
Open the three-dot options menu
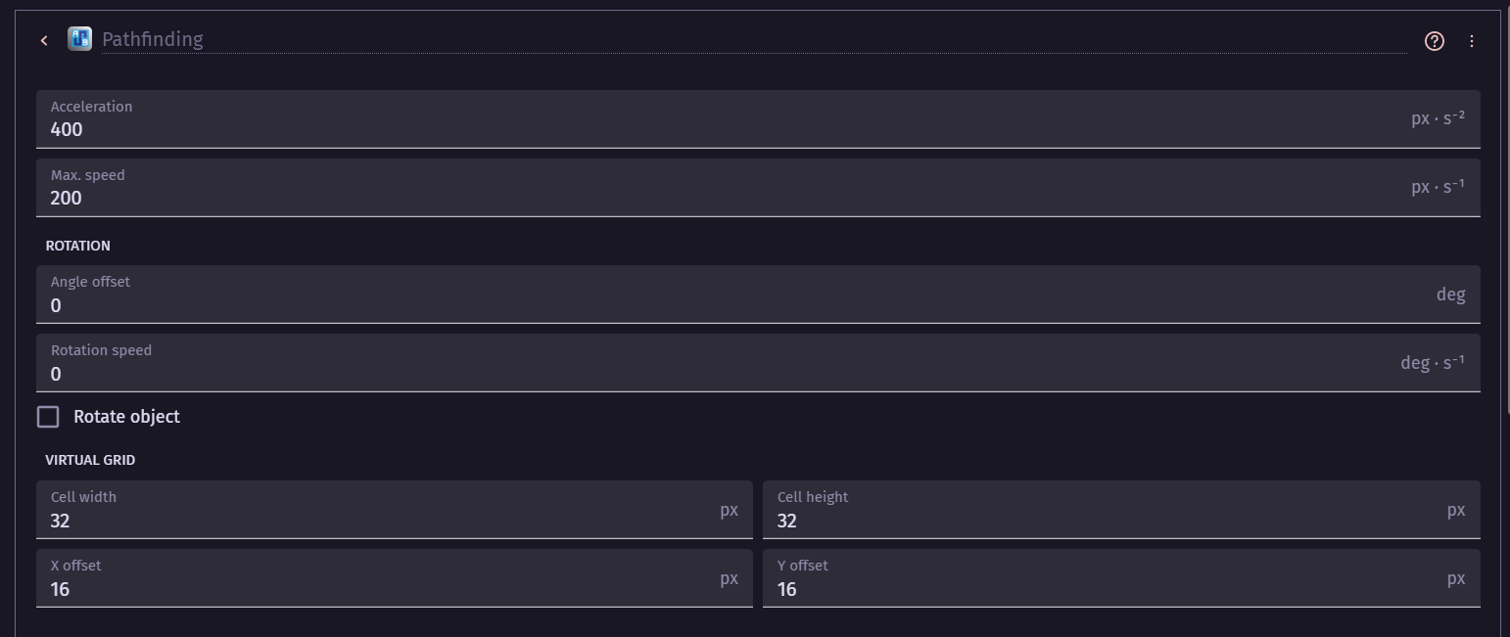click(x=1471, y=41)
